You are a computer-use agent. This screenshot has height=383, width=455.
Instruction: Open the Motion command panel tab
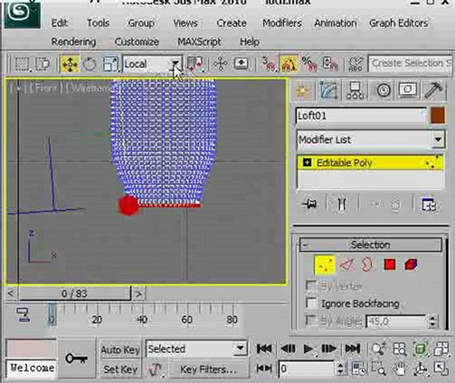(383, 90)
